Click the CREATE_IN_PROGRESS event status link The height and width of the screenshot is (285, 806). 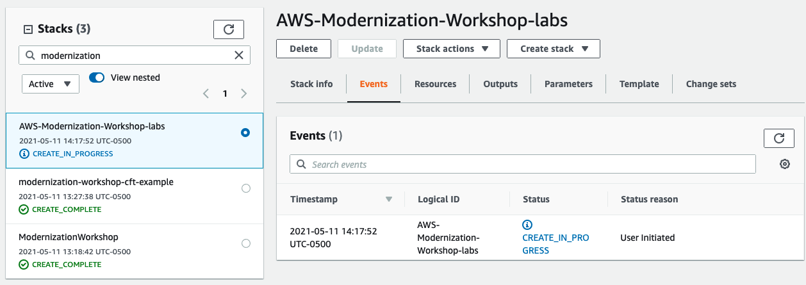point(555,244)
